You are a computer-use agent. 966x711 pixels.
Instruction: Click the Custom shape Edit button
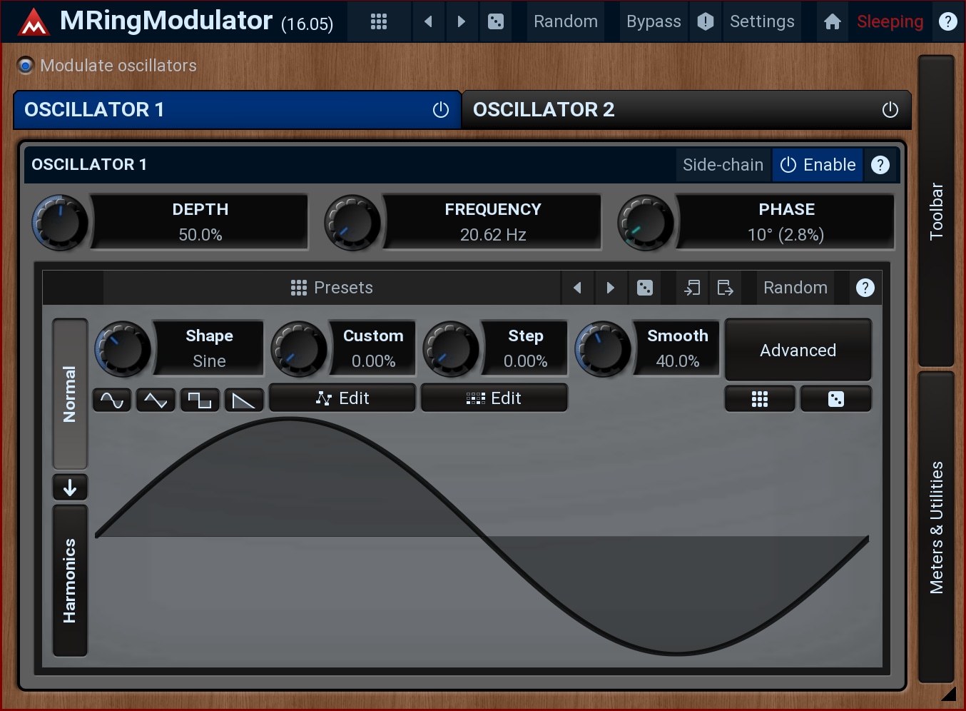click(x=342, y=398)
